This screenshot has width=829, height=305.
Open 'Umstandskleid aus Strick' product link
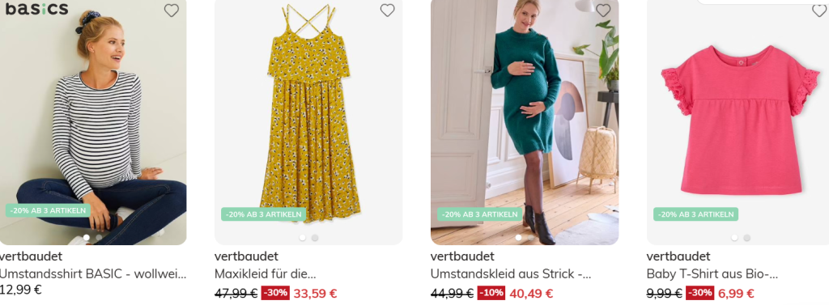tap(511, 274)
